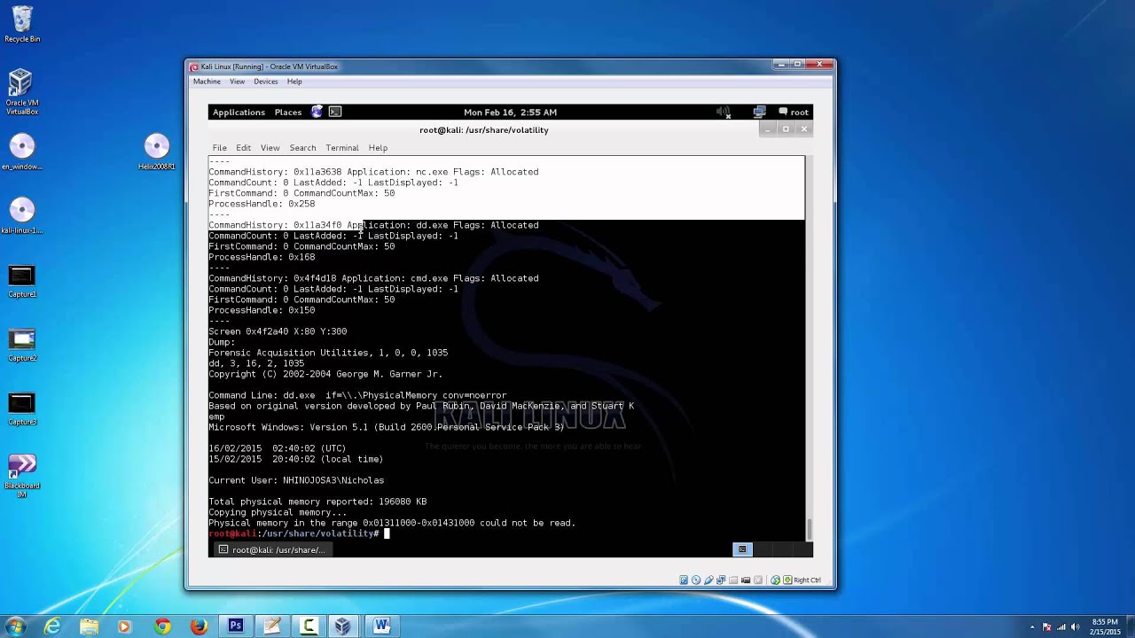
Task: Click VirtualBox mouse integration status icon
Action: tap(758, 580)
